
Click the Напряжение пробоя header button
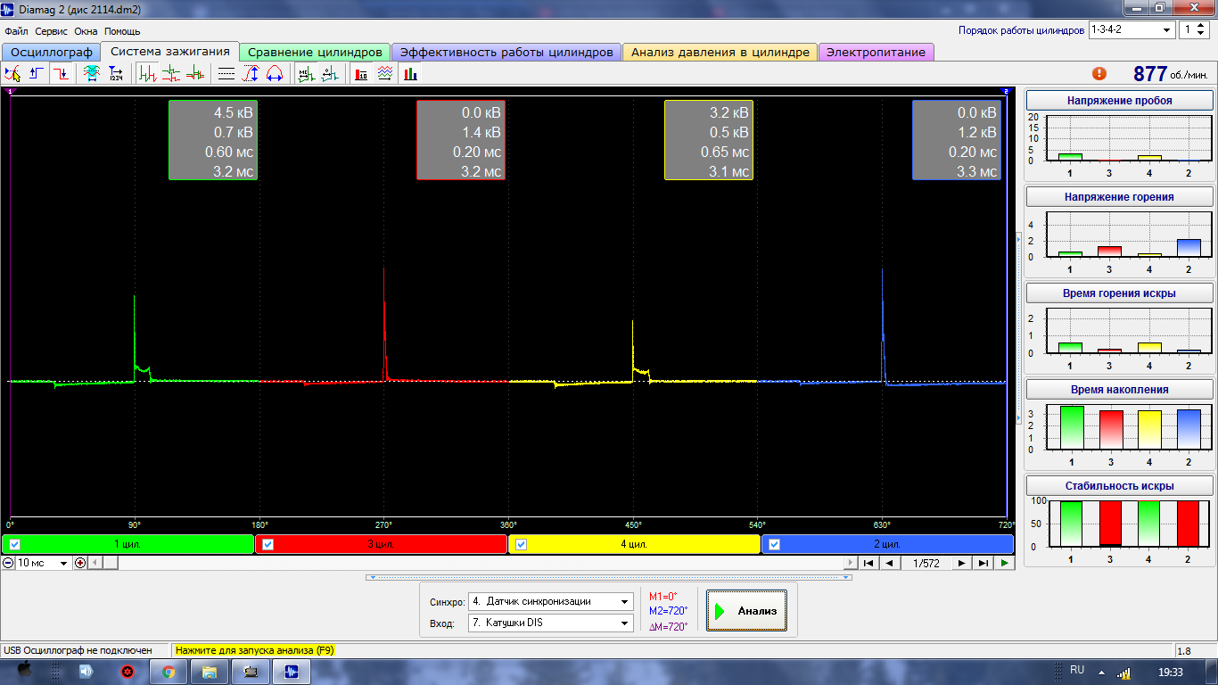point(1119,101)
